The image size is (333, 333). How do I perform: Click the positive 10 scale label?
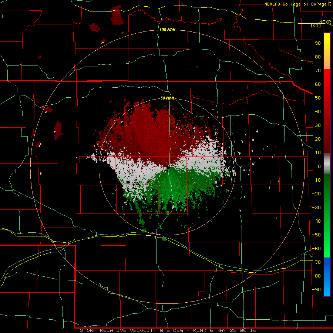[x=318, y=153]
